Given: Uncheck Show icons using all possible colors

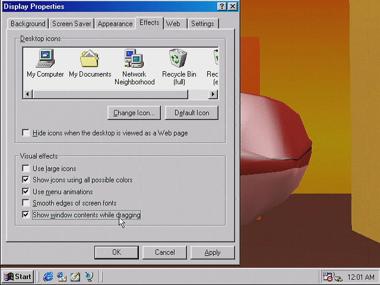Looking at the screenshot, I should click(x=77, y=180).
